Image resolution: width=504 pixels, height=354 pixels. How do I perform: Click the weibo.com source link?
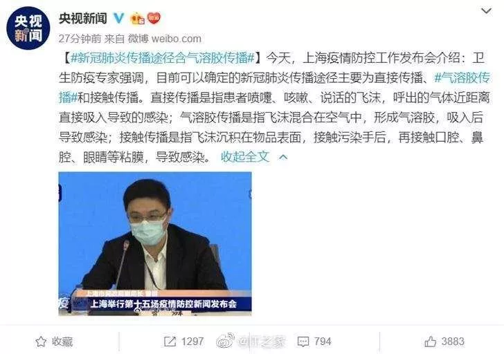177,39
